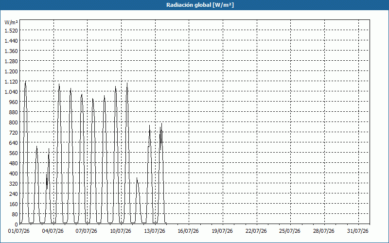This screenshot has width=389, height=243.
Task: Click the 31/07/26 date label
Action: (358, 231)
